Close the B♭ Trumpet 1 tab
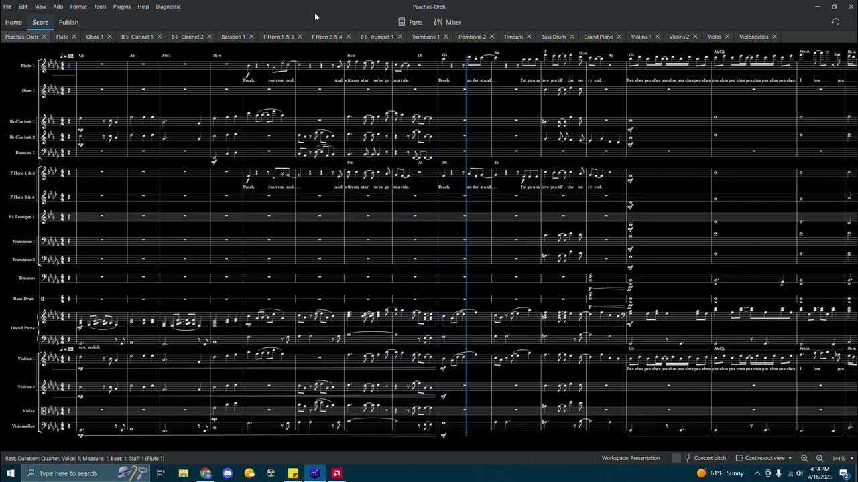Image resolution: width=858 pixels, height=482 pixels. coord(400,37)
